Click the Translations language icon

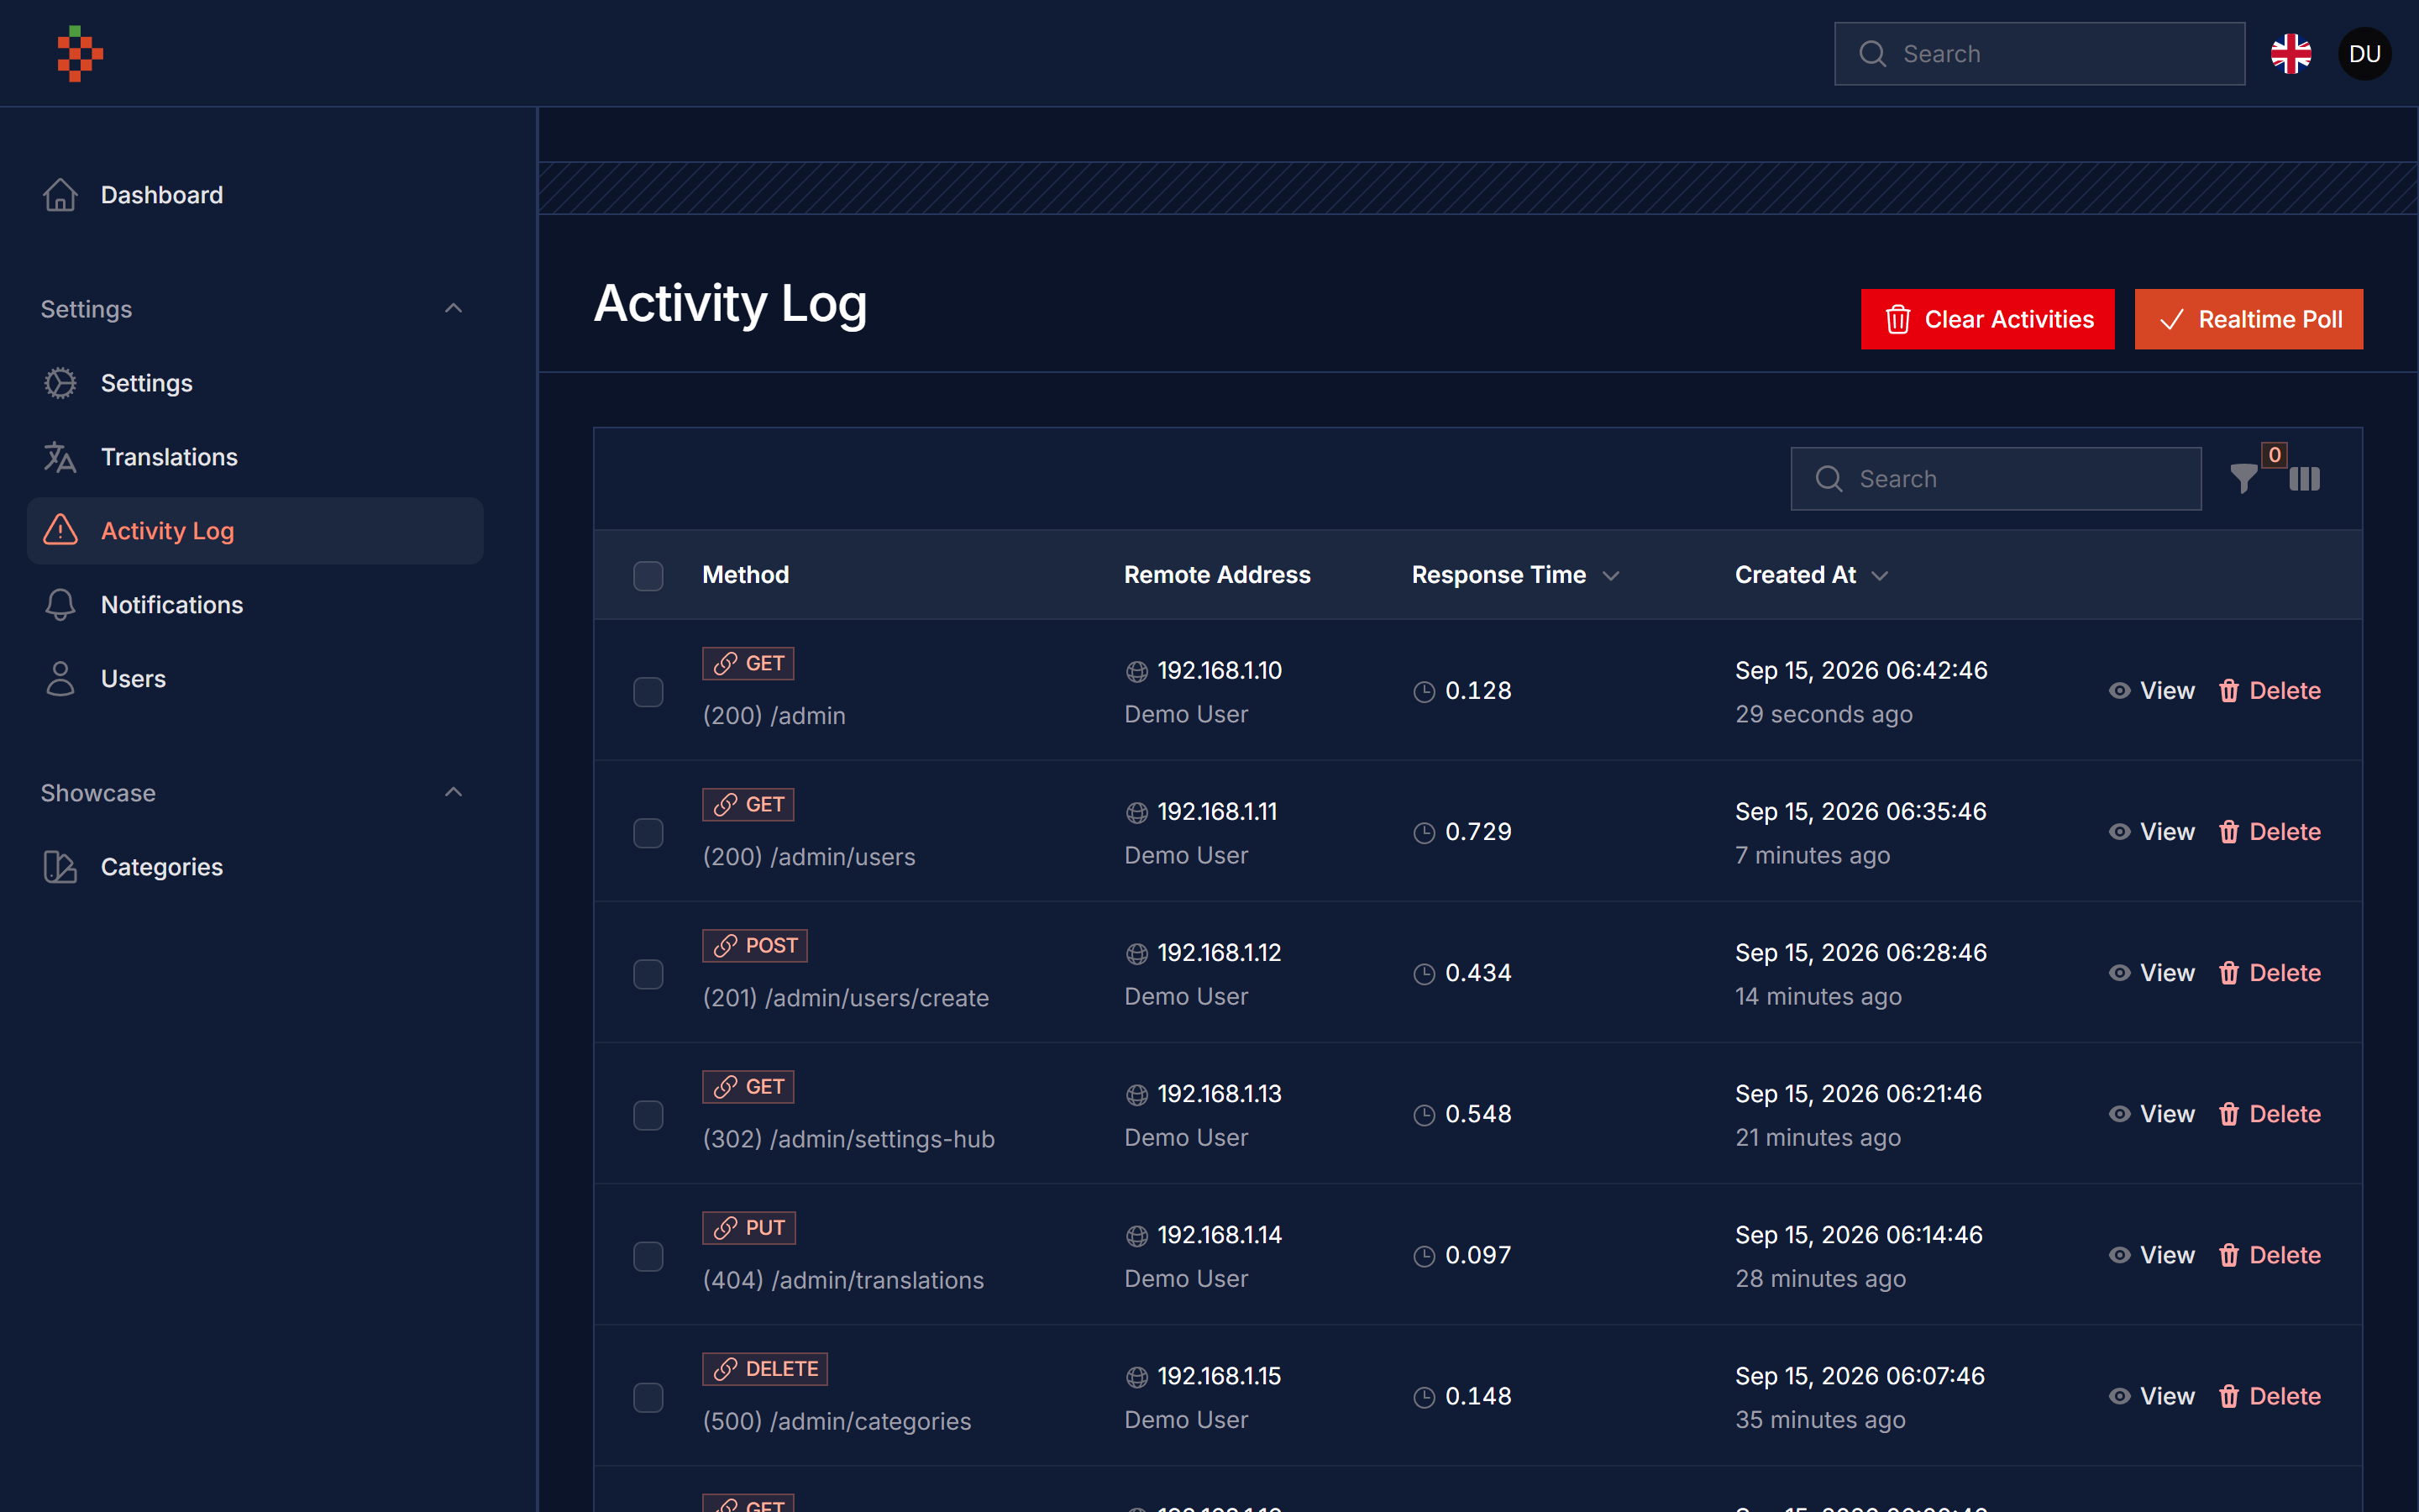pyautogui.click(x=60, y=457)
